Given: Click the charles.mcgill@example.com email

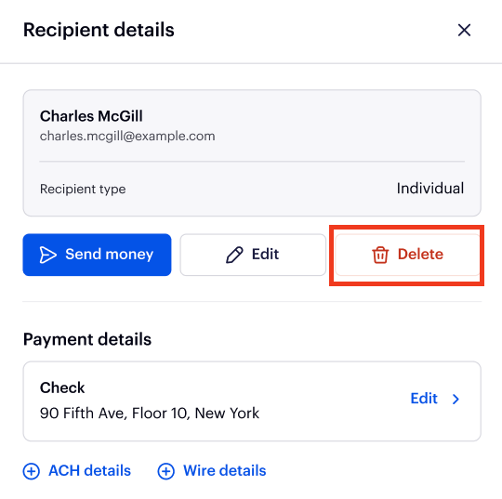Looking at the screenshot, I should coord(127,137).
